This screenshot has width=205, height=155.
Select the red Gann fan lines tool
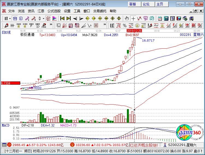pyautogui.click(x=65, y=25)
